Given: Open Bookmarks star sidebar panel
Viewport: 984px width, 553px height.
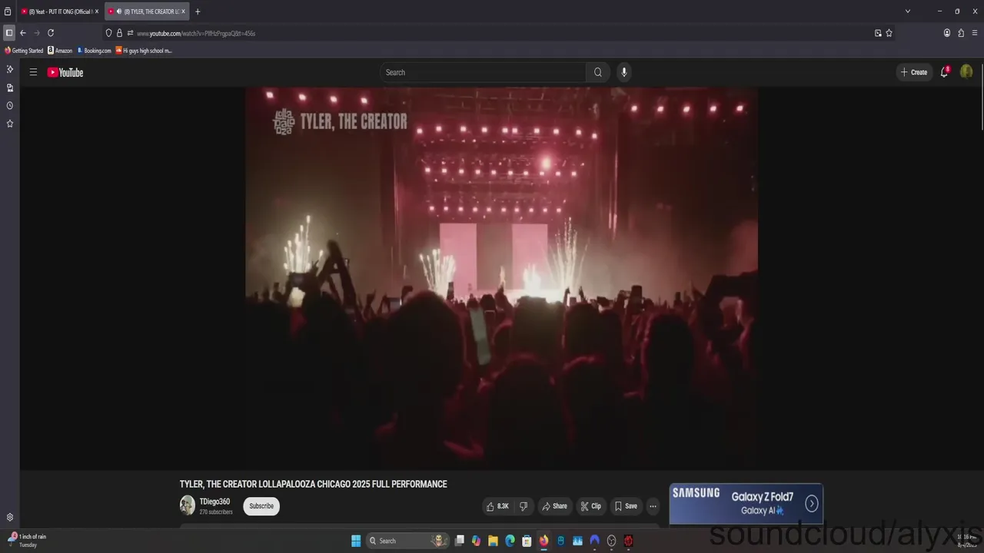Looking at the screenshot, I should coord(10,124).
